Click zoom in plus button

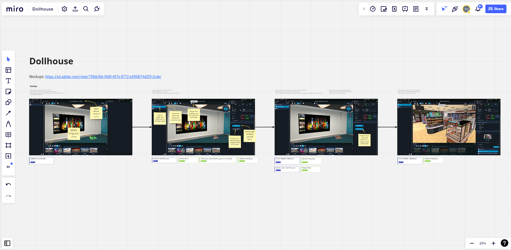point(493,243)
